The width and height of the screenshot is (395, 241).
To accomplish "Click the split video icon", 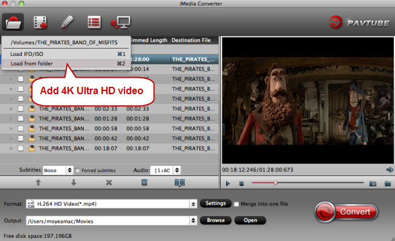I will 180,183.
